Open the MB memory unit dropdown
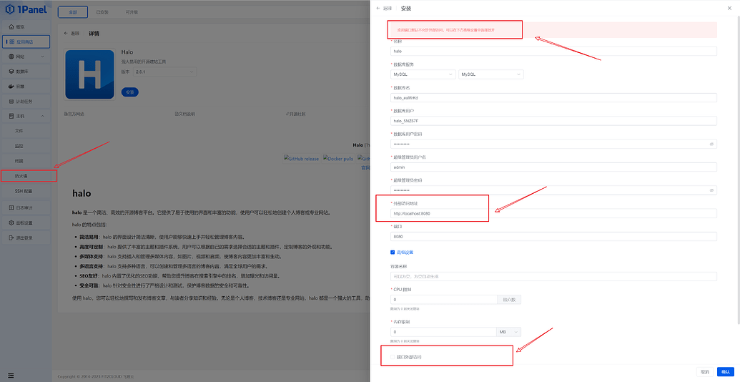 point(509,332)
